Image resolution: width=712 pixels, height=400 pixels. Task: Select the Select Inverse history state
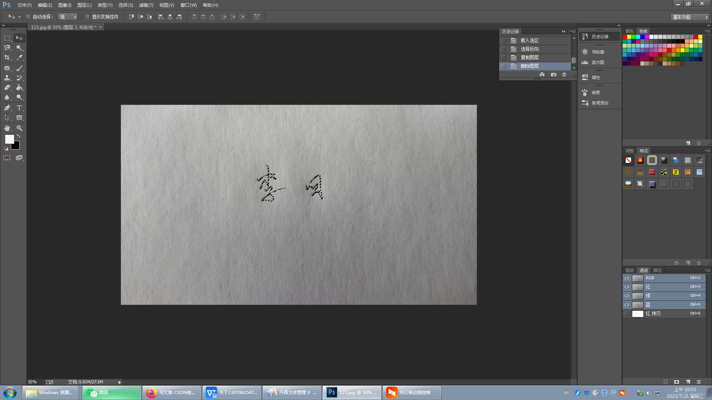pos(530,49)
